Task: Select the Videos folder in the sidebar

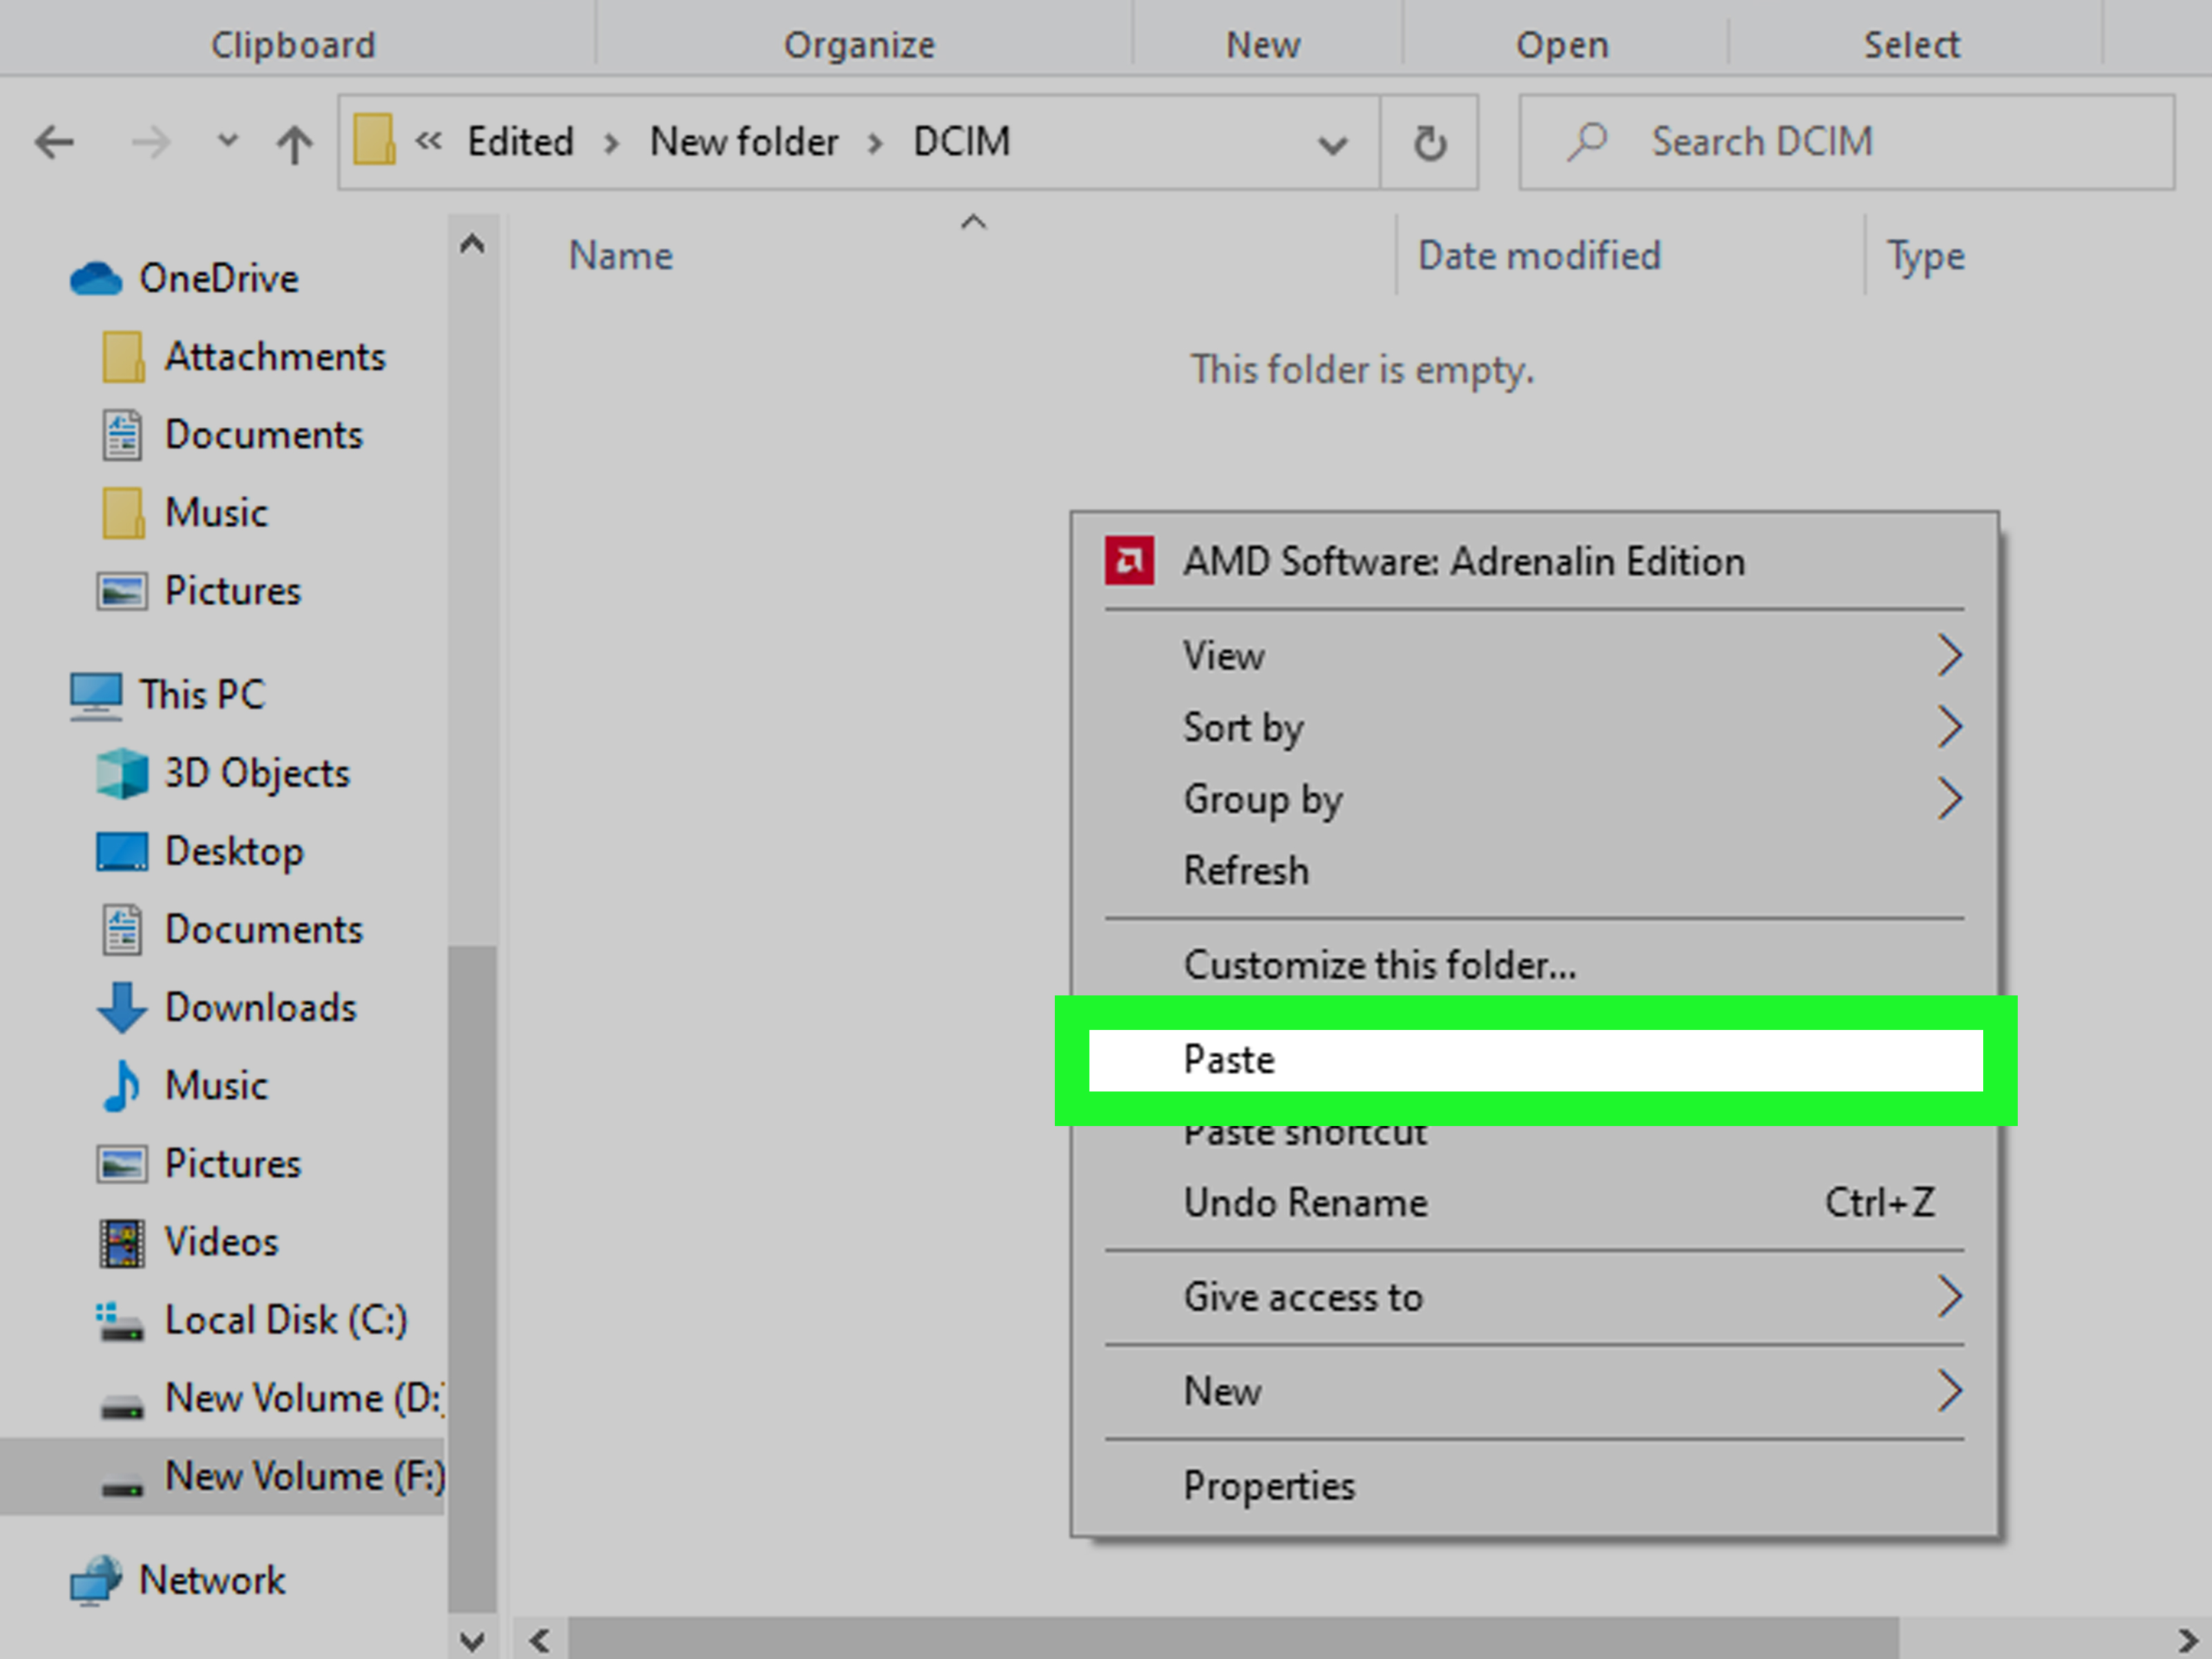Action: coord(221,1241)
